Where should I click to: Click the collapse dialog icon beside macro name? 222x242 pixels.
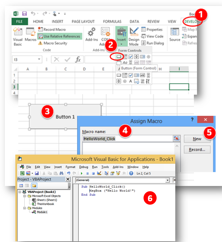click(x=176, y=139)
